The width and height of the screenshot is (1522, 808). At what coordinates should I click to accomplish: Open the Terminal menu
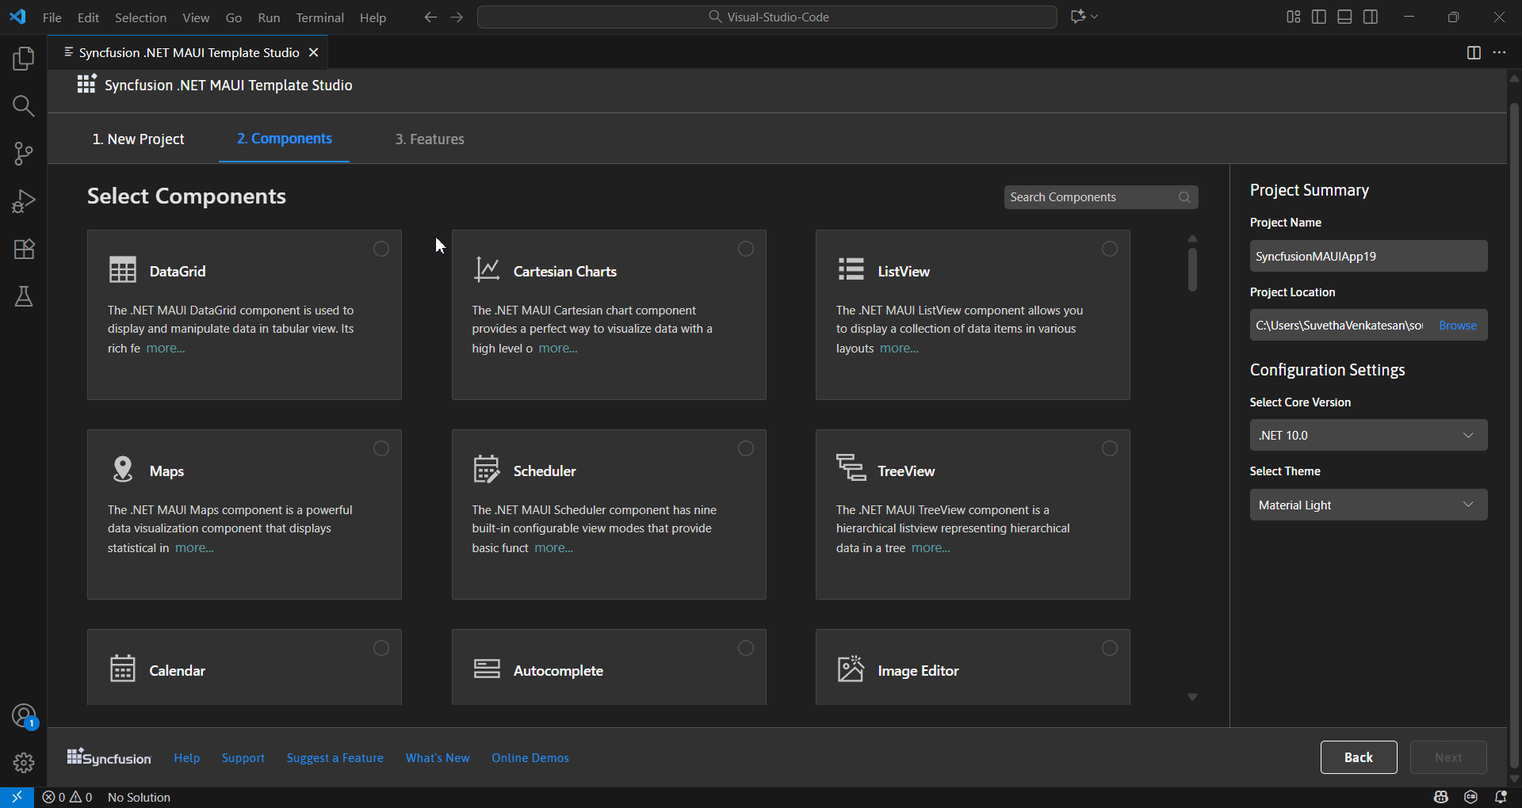(319, 17)
